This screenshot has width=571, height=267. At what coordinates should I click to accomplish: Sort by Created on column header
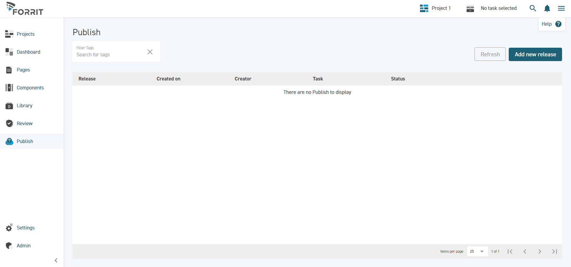tap(168, 79)
